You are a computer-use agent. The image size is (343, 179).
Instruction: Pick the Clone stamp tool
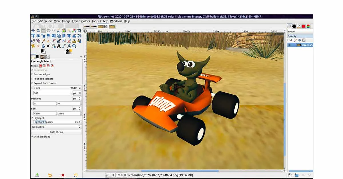[x=74, y=41]
